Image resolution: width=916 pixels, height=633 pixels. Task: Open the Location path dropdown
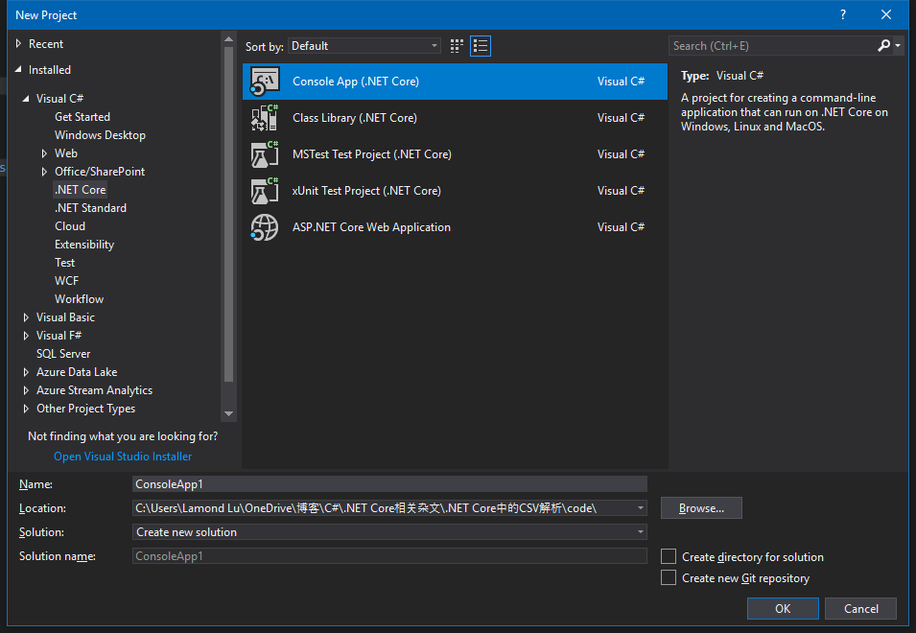click(641, 508)
